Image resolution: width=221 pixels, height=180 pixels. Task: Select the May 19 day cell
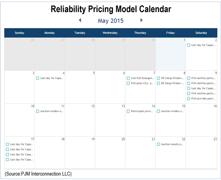point(80,154)
